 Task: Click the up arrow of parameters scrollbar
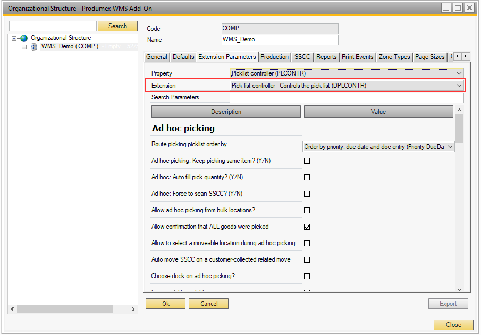459,110
